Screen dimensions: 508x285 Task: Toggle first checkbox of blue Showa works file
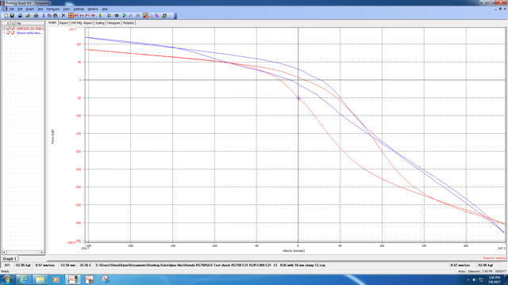tap(9, 33)
